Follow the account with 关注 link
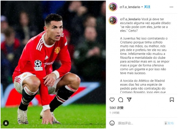Viewport: 178px width, 129px height. 147,7
